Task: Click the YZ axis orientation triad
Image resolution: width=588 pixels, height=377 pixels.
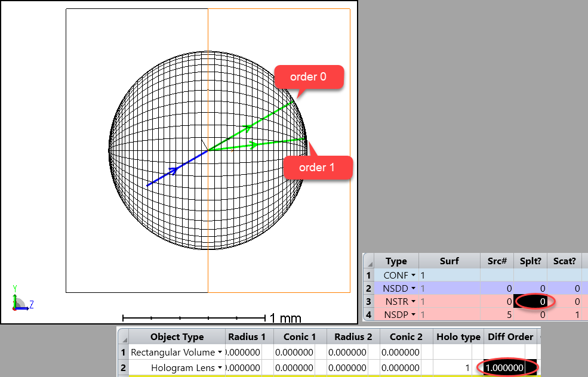Action: tap(22, 299)
